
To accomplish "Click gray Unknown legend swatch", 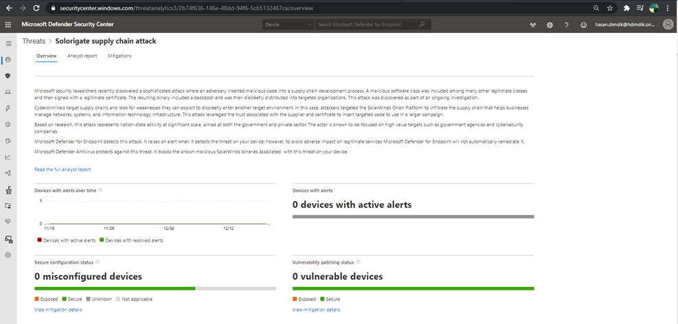I will coord(88,299).
